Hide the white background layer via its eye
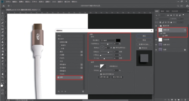Image resolution: width=189 pixels, height=101 pixels. (156, 40)
